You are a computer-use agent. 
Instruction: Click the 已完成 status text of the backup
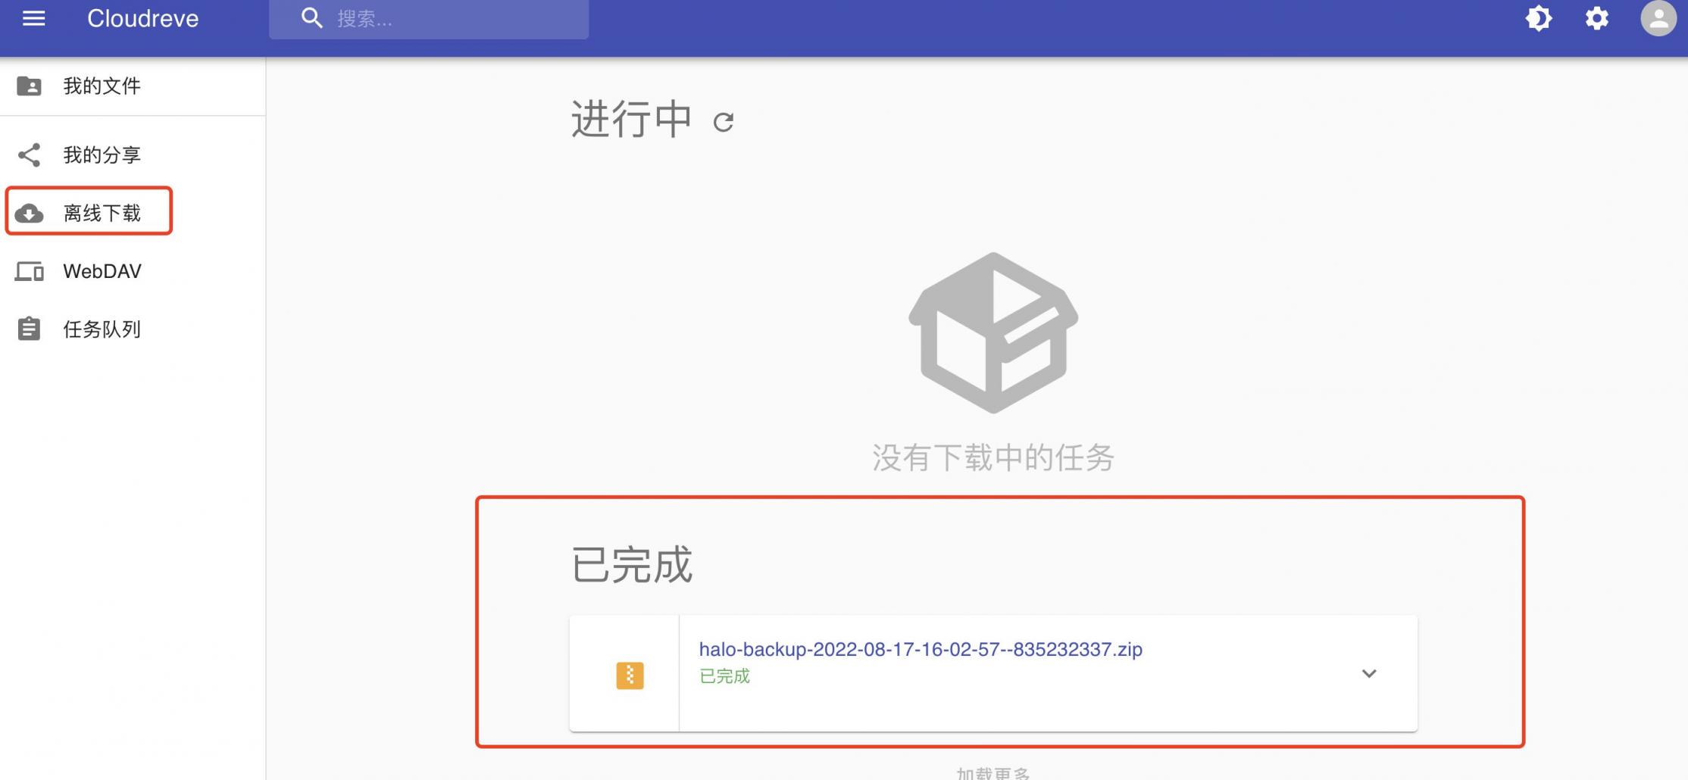coord(723,676)
